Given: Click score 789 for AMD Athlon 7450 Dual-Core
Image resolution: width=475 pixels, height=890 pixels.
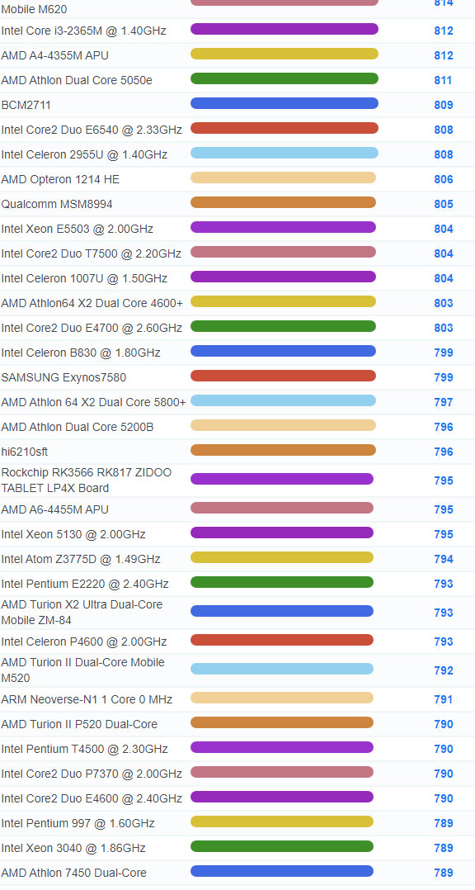Looking at the screenshot, I should click(444, 873).
